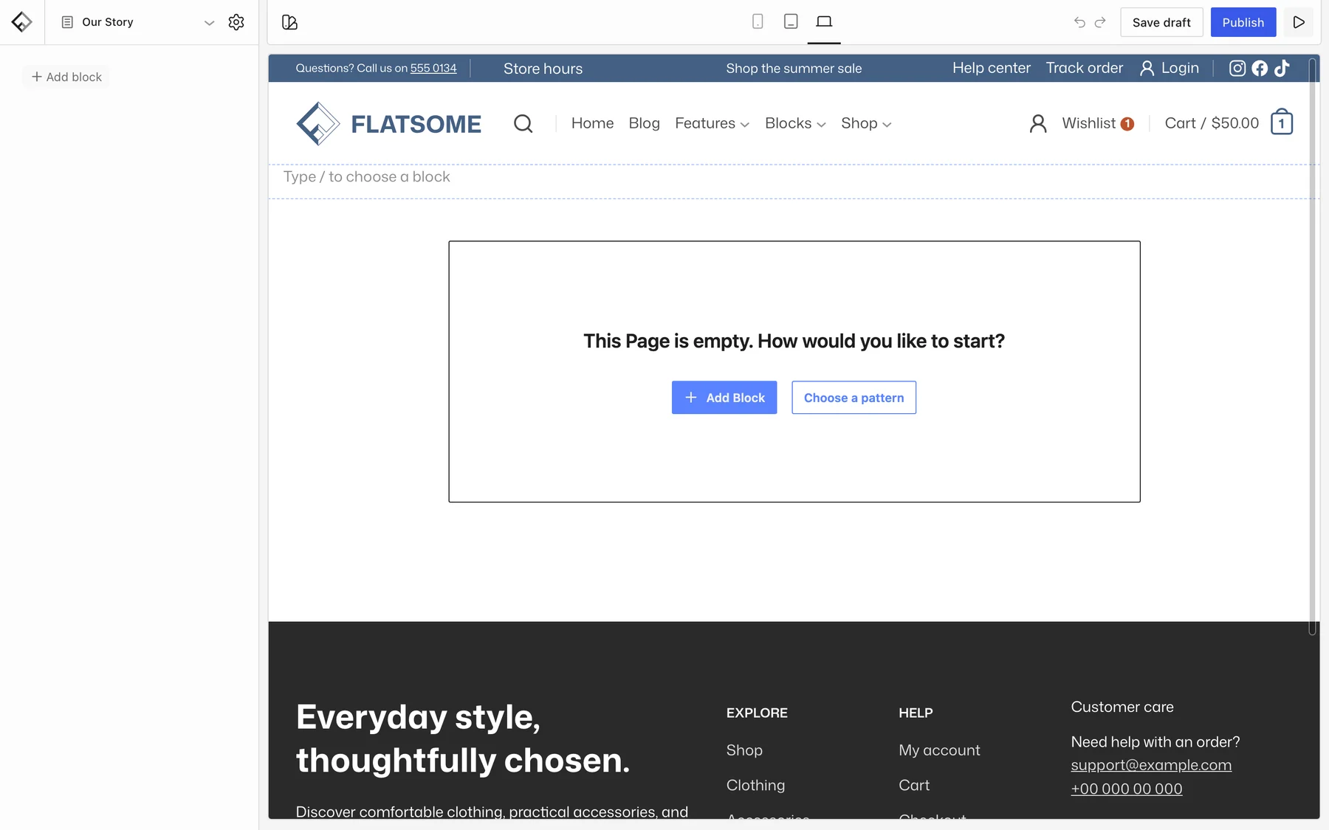Image resolution: width=1329 pixels, height=830 pixels.
Task: Click the search magnifier icon in header
Action: point(523,123)
